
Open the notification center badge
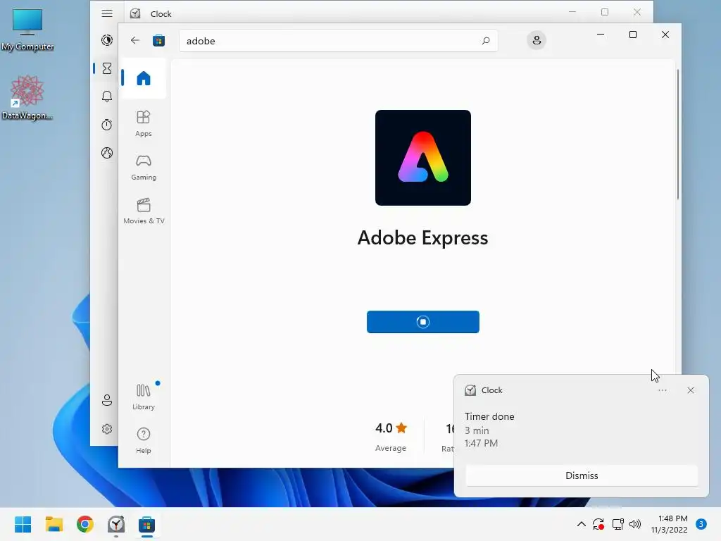click(x=701, y=524)
